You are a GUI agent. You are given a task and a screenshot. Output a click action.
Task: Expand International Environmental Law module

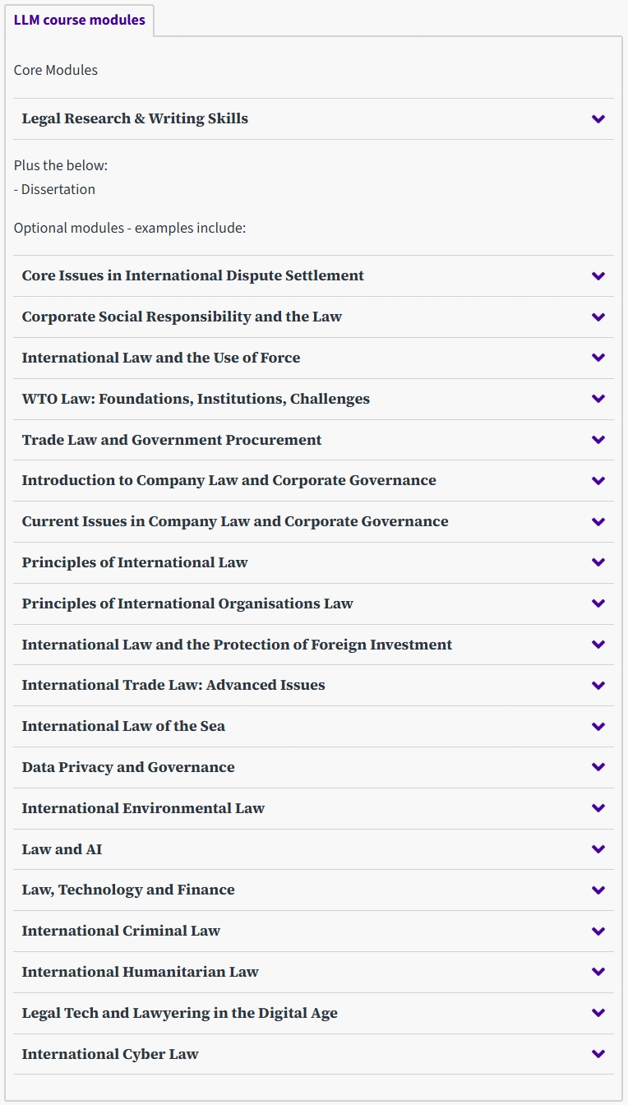click(x=143, y=808)
